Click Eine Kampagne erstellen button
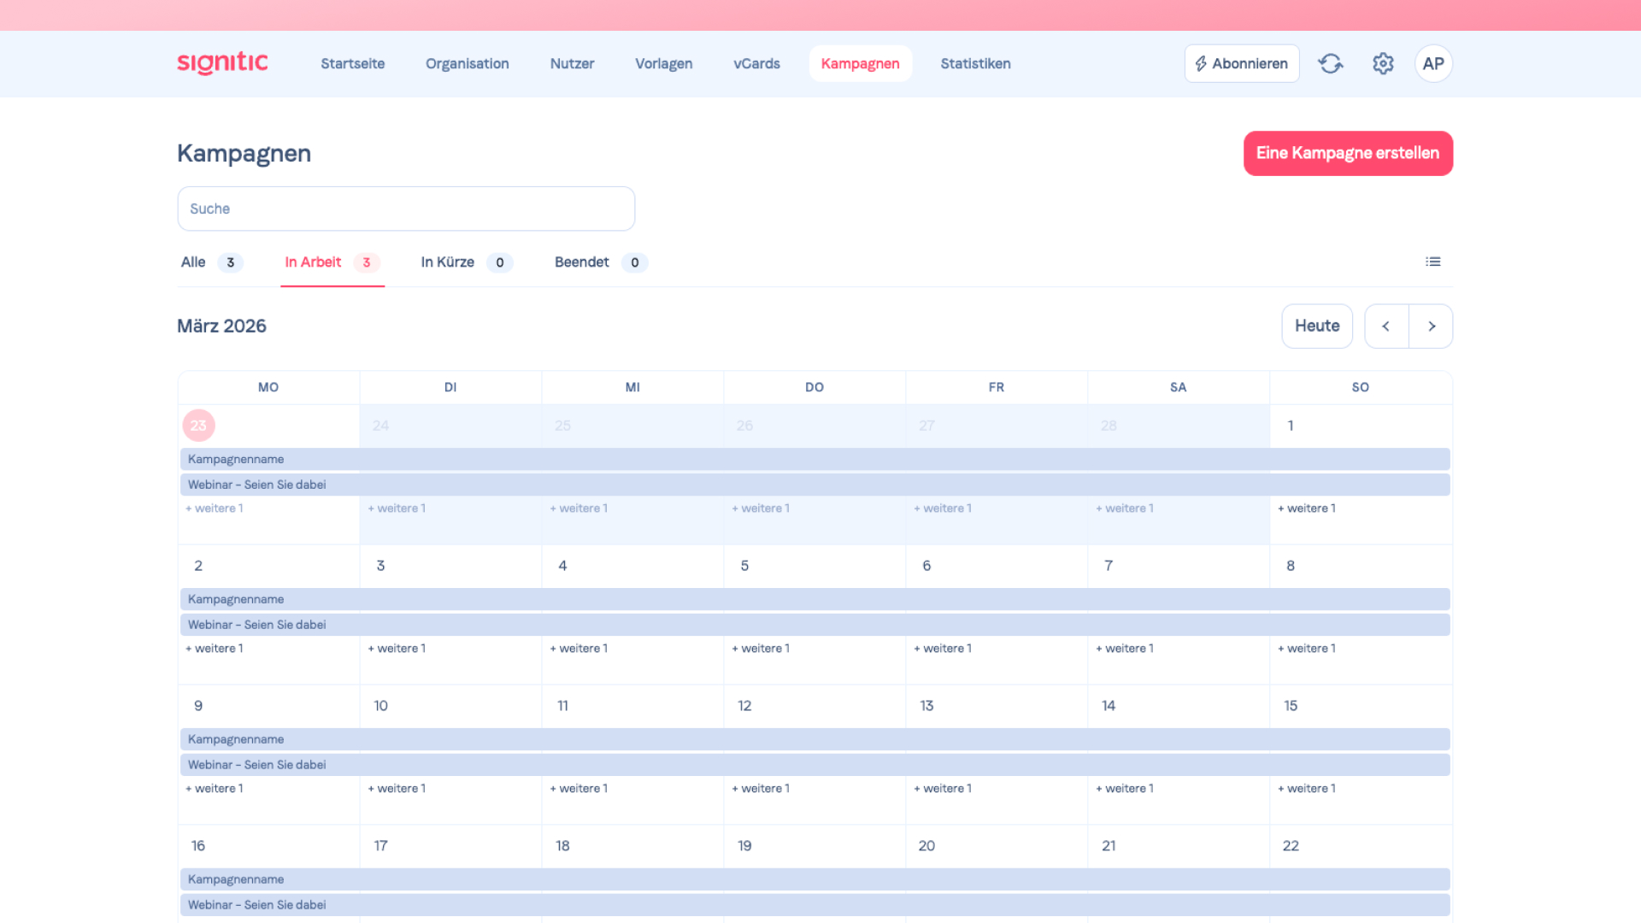Screen dimensions: 1641x923 coord(1348,153)
